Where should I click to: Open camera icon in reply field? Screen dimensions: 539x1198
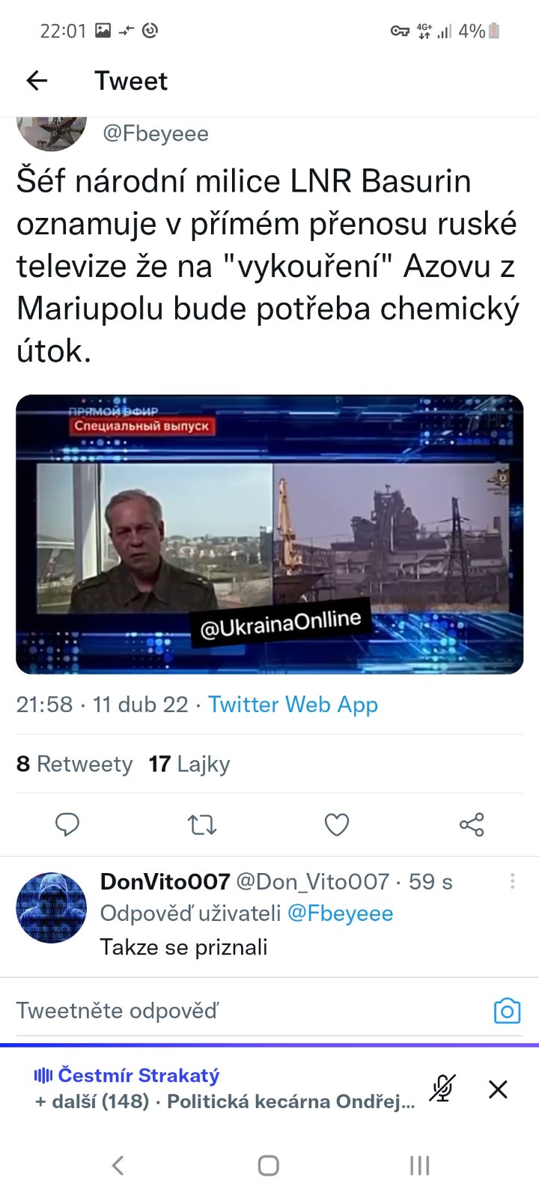click(x=507, y=1012)
